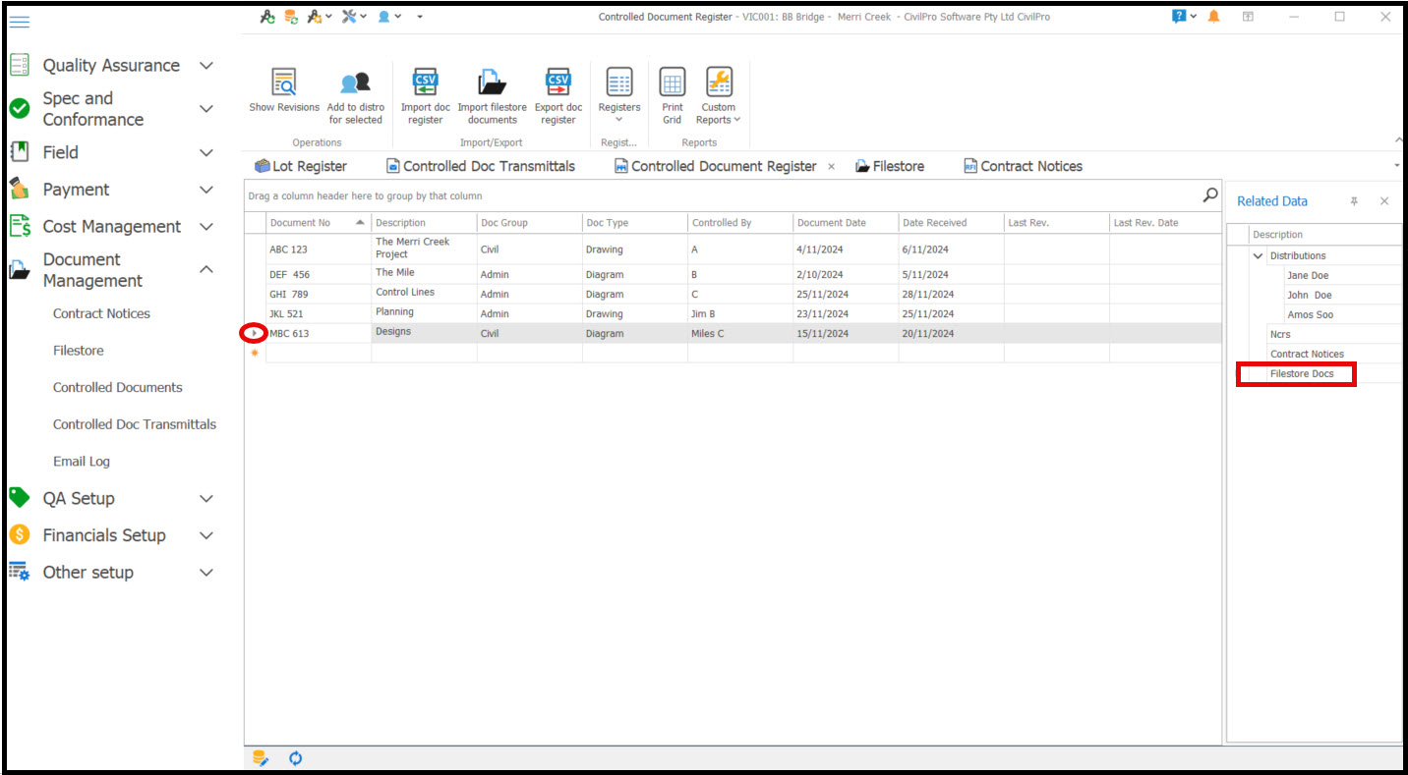Viewport: 1408px width, 775px height.
Task: Open the Registers dropdown
Action: (618, 96)
